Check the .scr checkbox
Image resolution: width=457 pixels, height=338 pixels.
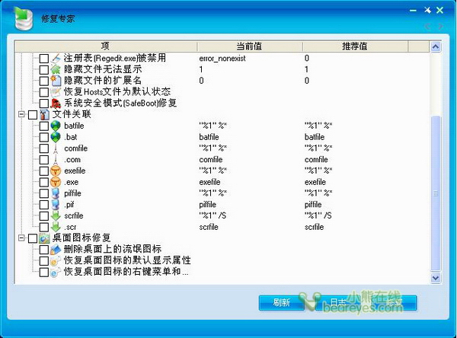(44, 228)
